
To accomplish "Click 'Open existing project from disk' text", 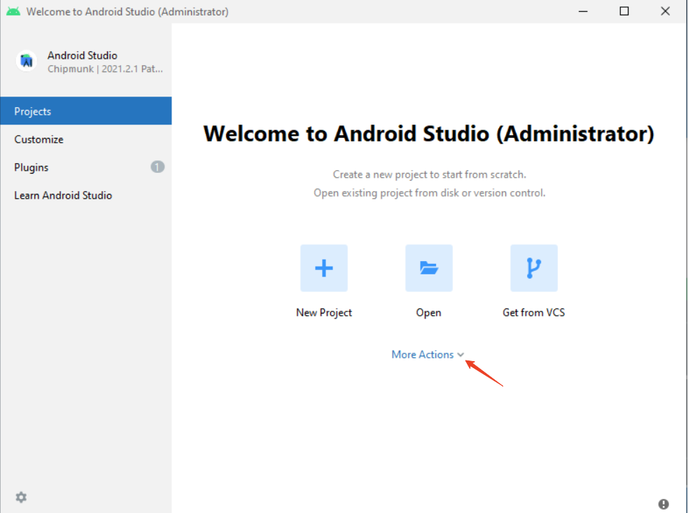I will click(x=429, y=192).
